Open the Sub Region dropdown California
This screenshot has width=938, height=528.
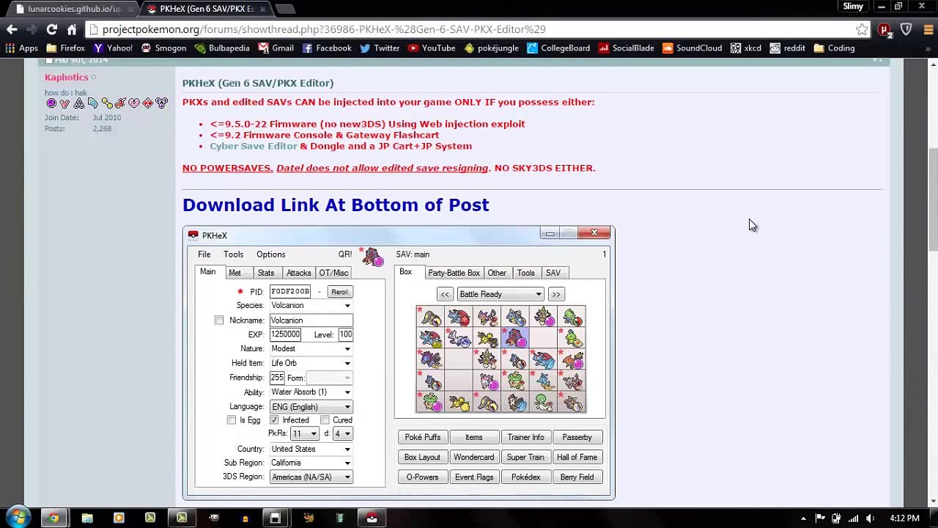tap(311, 463)
